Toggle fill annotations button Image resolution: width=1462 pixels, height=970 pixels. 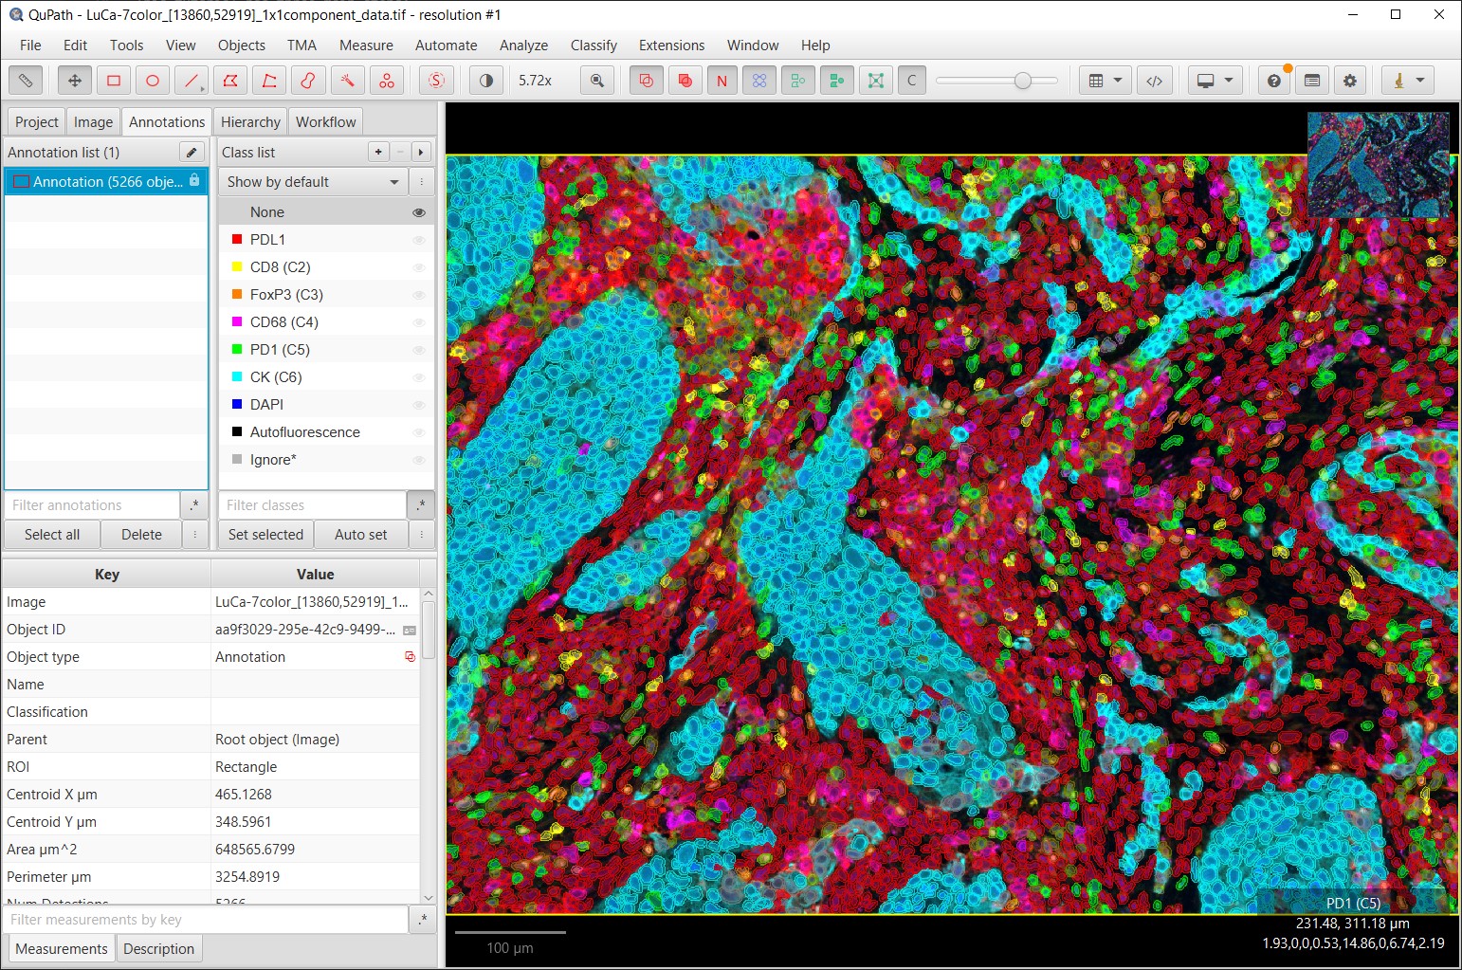685,81
